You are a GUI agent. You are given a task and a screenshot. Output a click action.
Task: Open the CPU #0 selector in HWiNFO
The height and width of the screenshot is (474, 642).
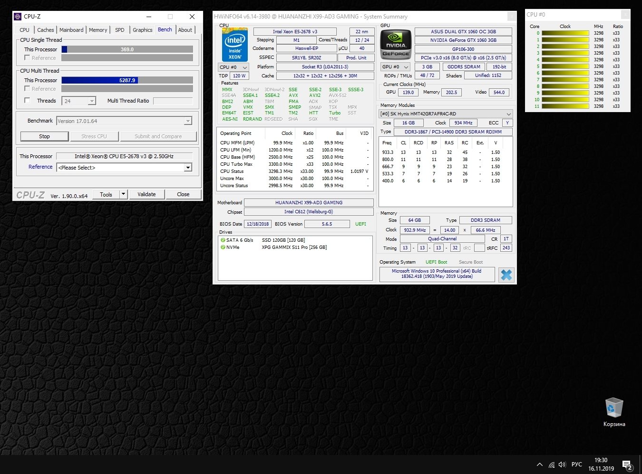pyautogui.click(x=233, y=67)
